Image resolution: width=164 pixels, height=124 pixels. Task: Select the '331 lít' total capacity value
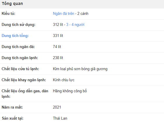click(58, 36)
